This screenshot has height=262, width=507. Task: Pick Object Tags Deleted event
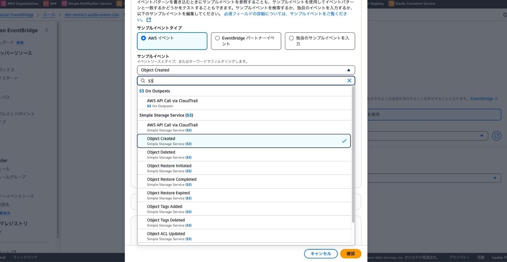(x=244, y=223)
